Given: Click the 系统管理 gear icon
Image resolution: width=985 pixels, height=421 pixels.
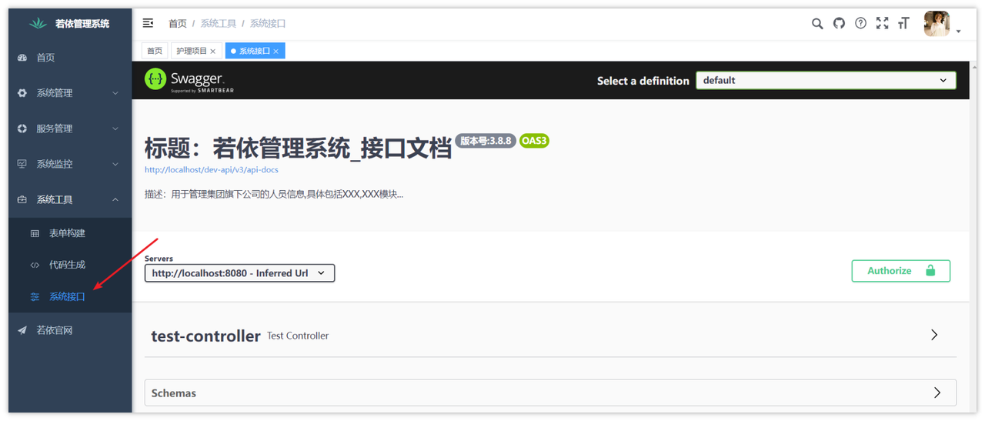Looking at the screenshot, I should pos(22,93).
